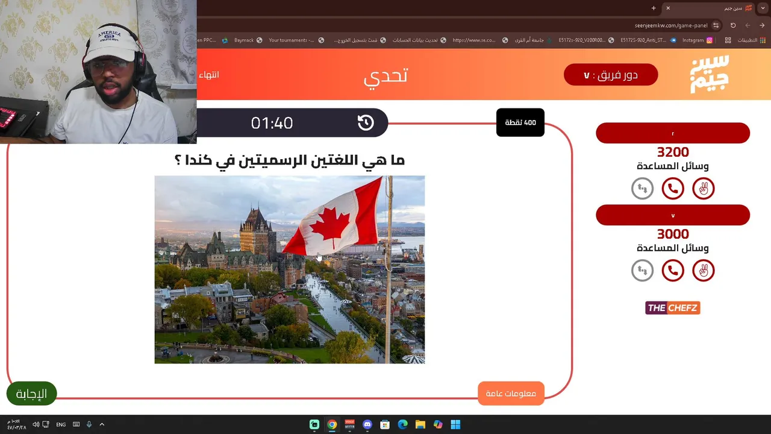The height and width of the screenshot is (434, 771).
Task: Open Voicemeeter from the taskbar
Action: click(x=349, y=424)
